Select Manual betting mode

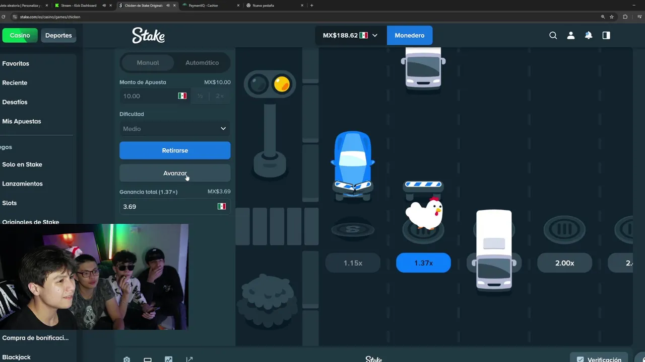tap(148, 63)
